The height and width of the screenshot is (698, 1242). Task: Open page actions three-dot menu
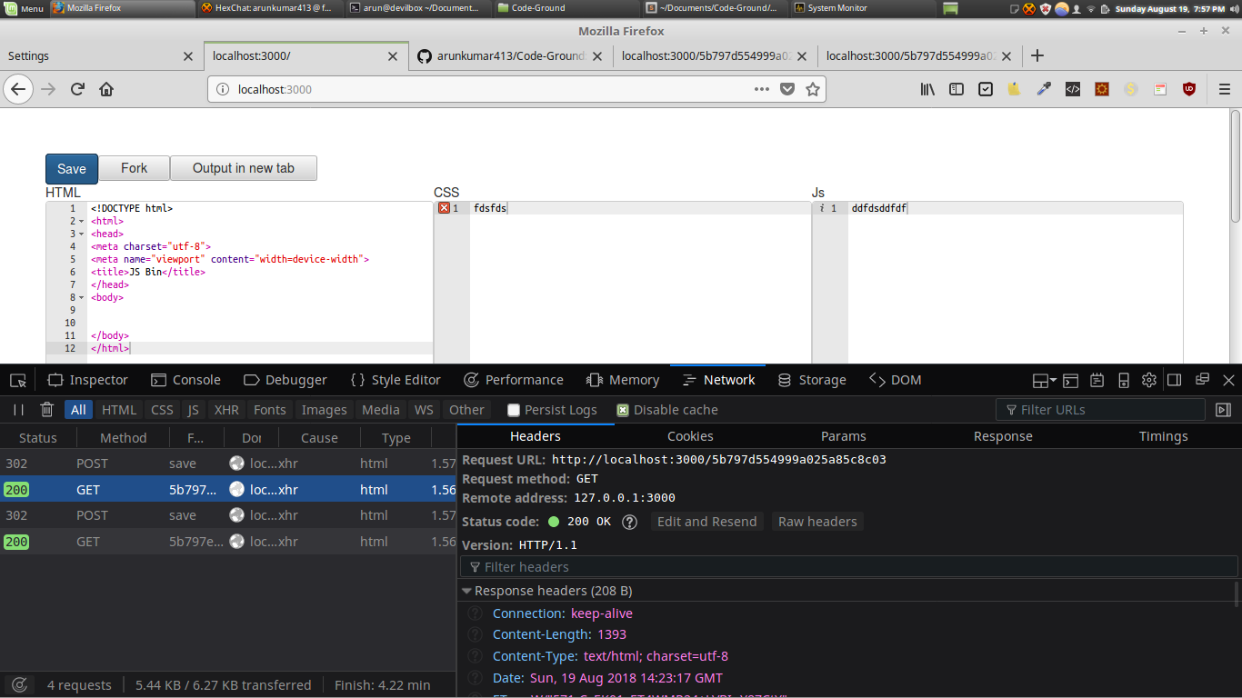762,89
